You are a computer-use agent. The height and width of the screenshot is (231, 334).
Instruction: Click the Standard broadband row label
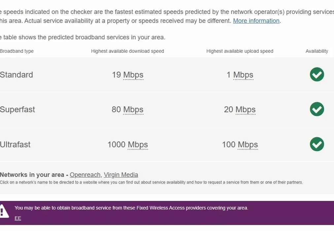(17, 75)
